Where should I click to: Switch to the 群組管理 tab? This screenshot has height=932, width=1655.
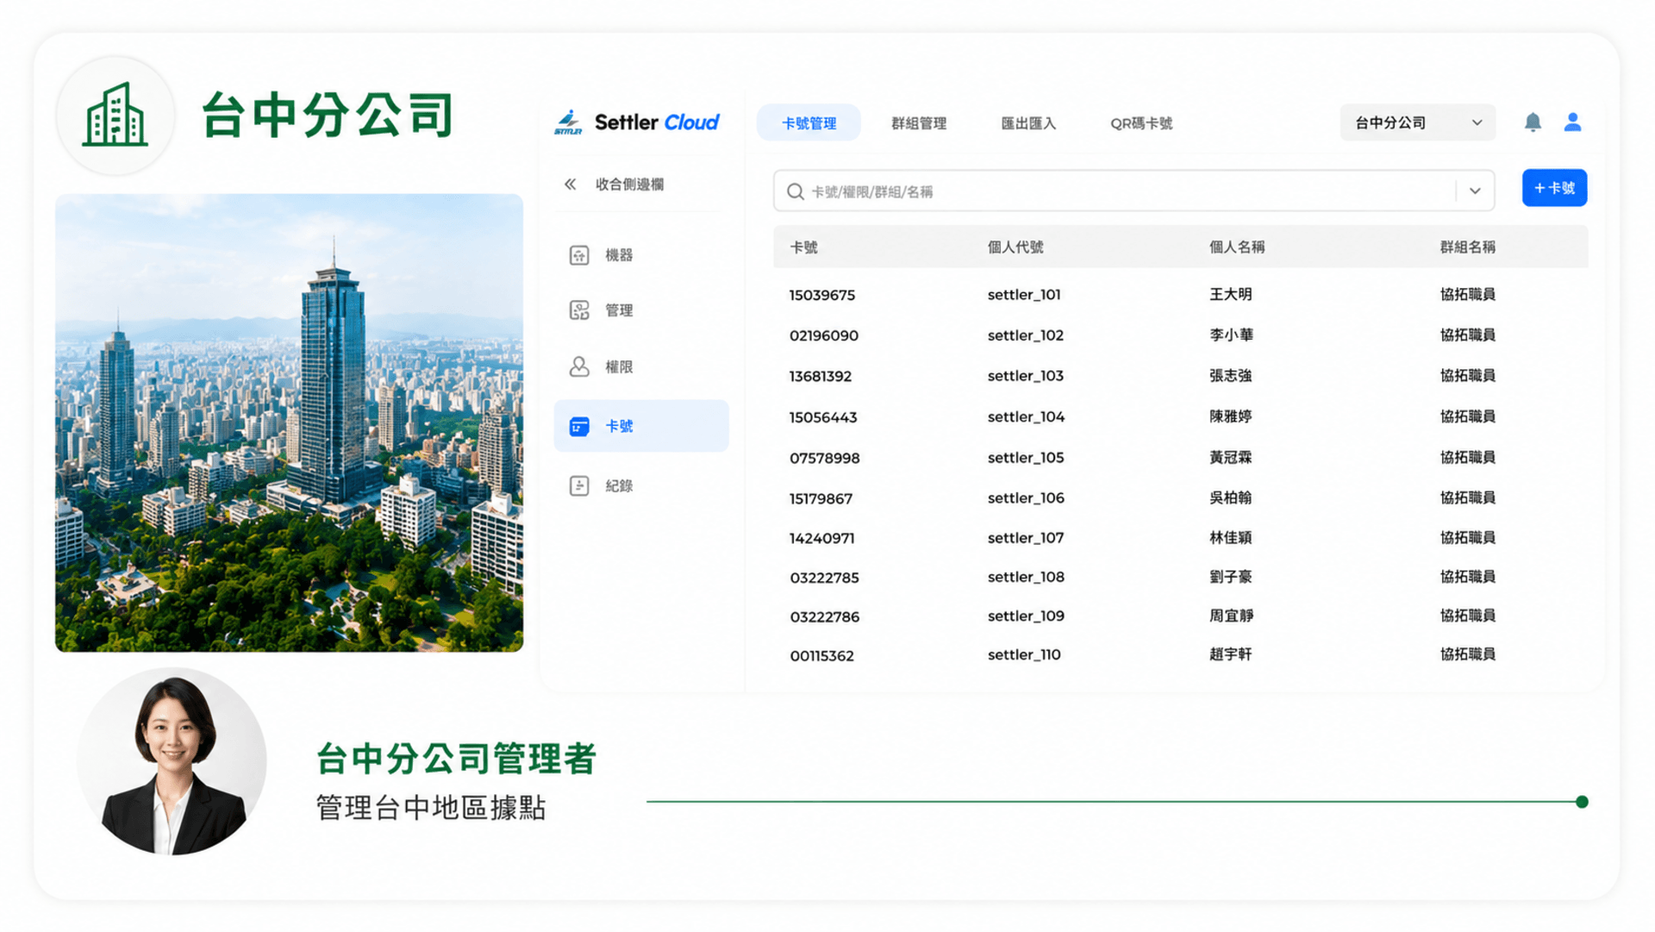pyautogui.click(x=919, y=123)
